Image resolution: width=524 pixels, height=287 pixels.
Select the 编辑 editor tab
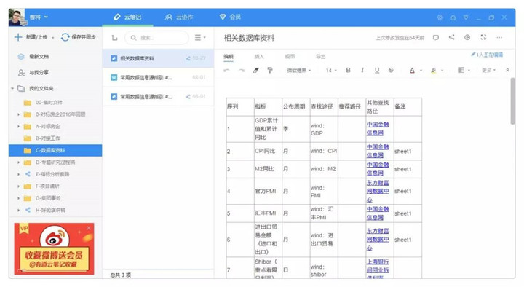coord(229,57)
